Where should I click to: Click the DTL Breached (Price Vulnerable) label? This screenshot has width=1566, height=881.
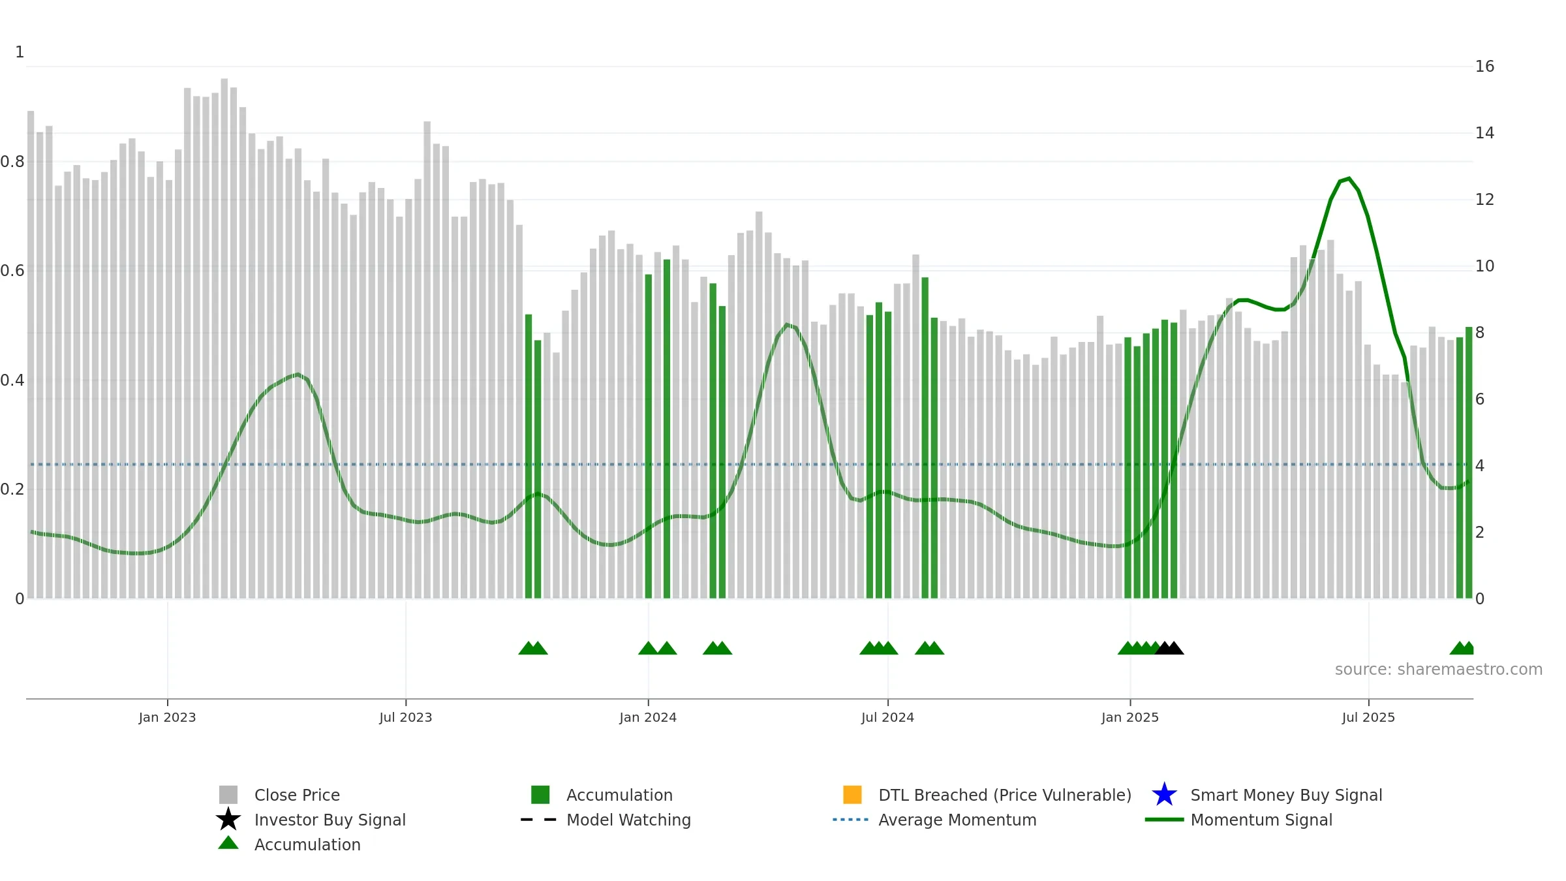[1005, 795]
